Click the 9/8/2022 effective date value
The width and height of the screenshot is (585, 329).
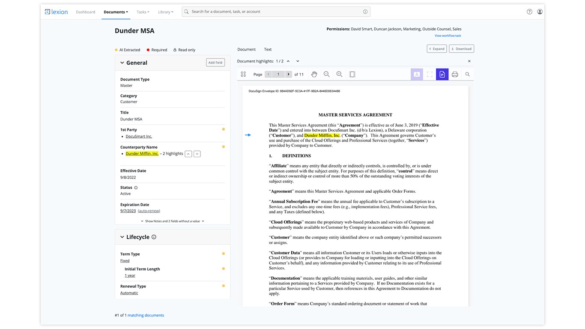pyautogui.click(x=128, y=177)
